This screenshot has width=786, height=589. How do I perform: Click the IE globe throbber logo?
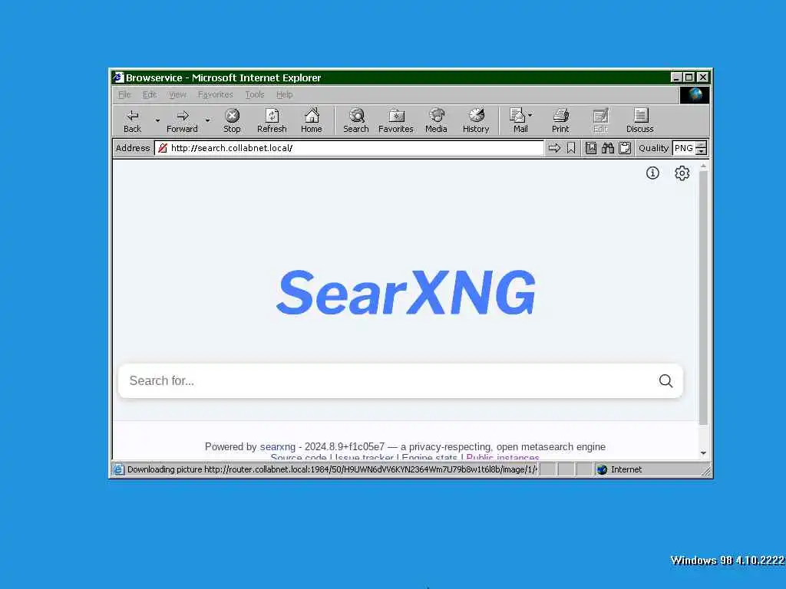point(695,94)
